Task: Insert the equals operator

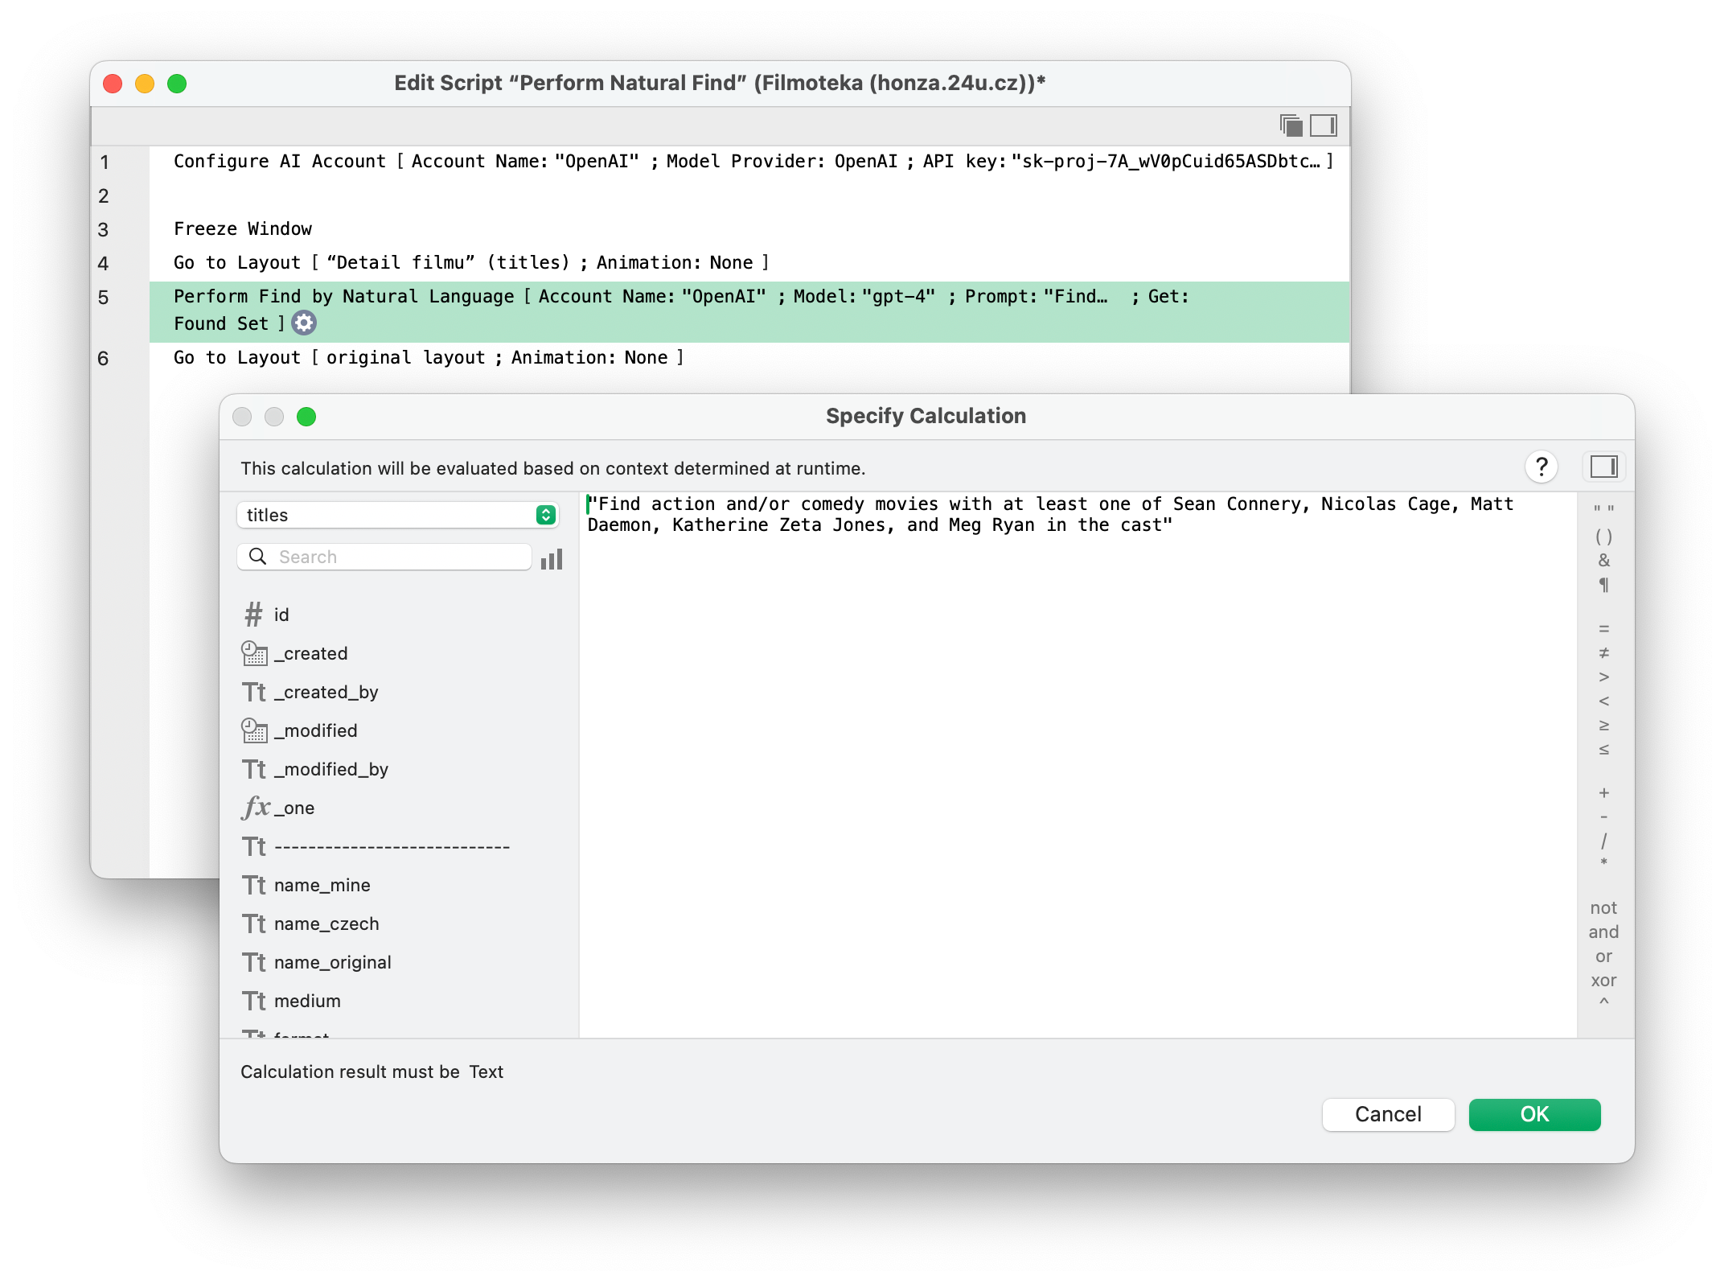Action: coord(1603,628)
